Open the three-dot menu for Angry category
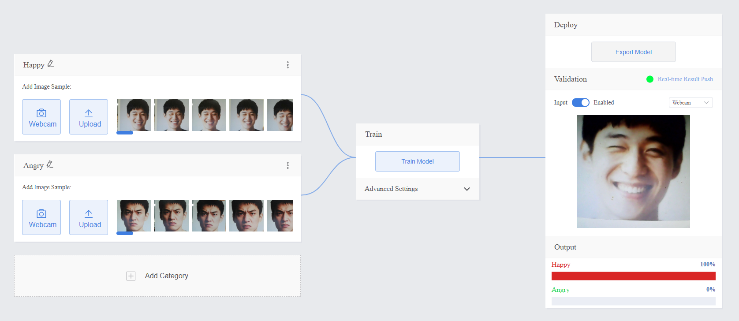Viewport: 739px width, 321px height. coord(287,165)
